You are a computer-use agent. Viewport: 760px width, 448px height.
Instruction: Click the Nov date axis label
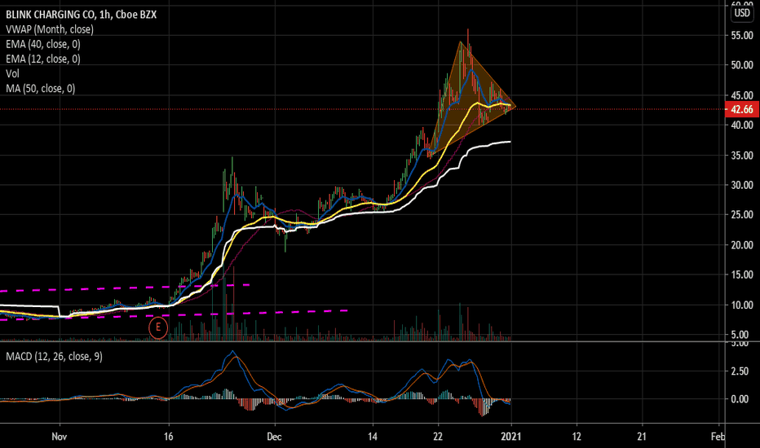pyautogui.click(x=60, y=437)
